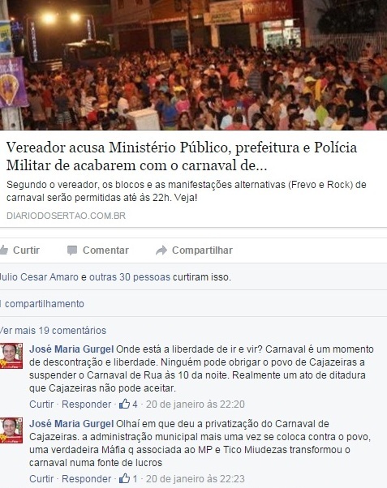Open Julio Cesar Amaro's profile

[x=39, y=277]
